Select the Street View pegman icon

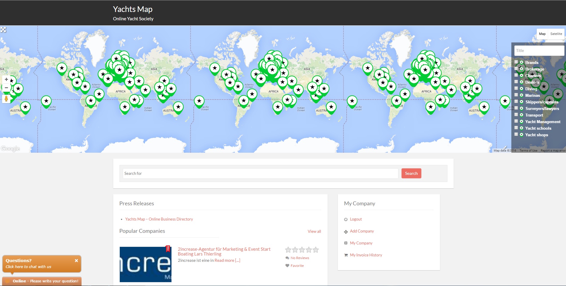[x=6, y=99]
